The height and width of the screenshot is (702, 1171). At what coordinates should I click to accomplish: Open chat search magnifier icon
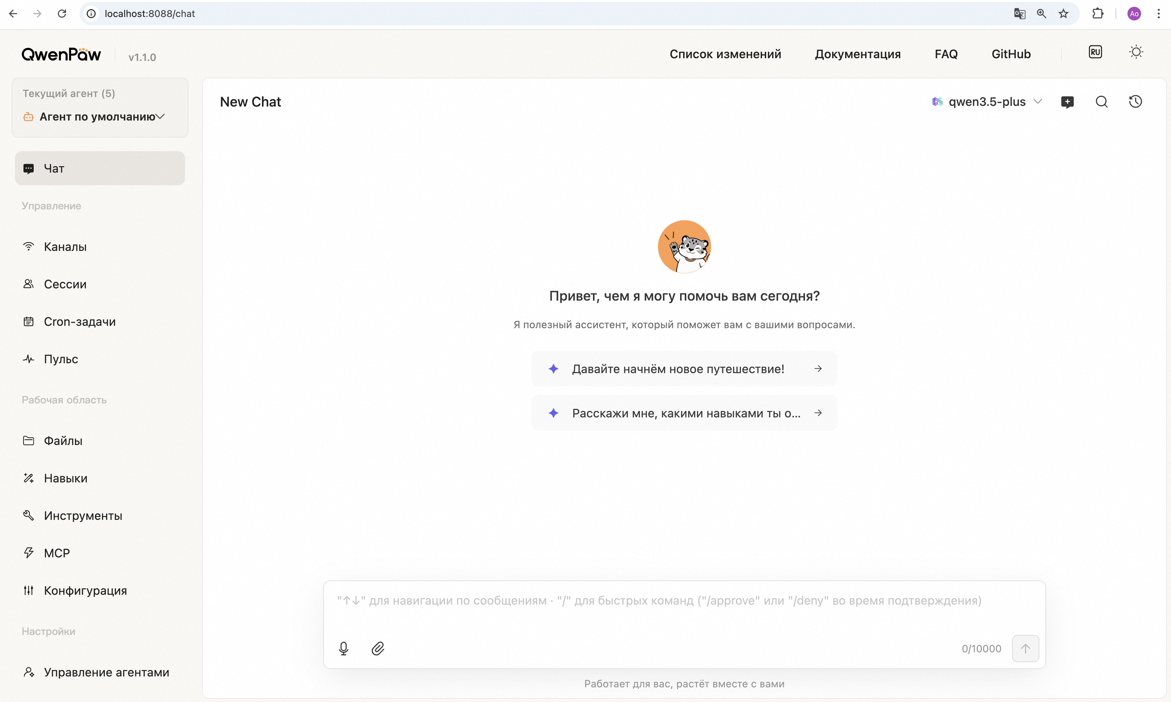pyautogui.click(x=1102, y=102)
